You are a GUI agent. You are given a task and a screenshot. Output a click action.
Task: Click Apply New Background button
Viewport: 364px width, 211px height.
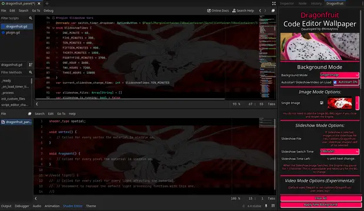click(321, 205)
